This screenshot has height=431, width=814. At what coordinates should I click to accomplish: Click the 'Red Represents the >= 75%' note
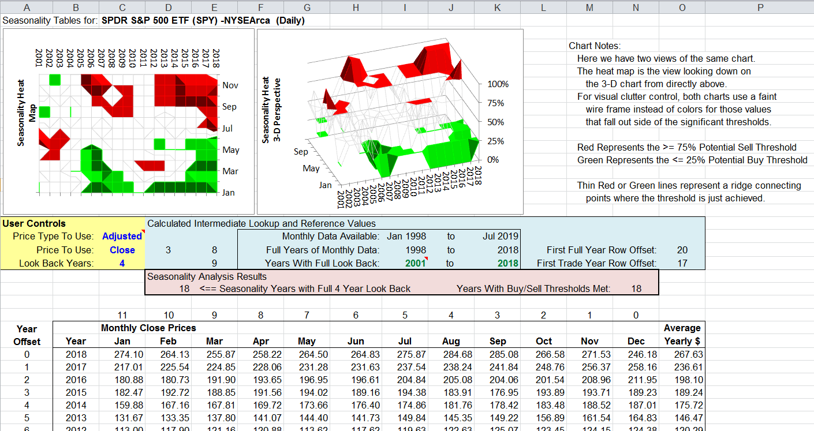[686, 147]
